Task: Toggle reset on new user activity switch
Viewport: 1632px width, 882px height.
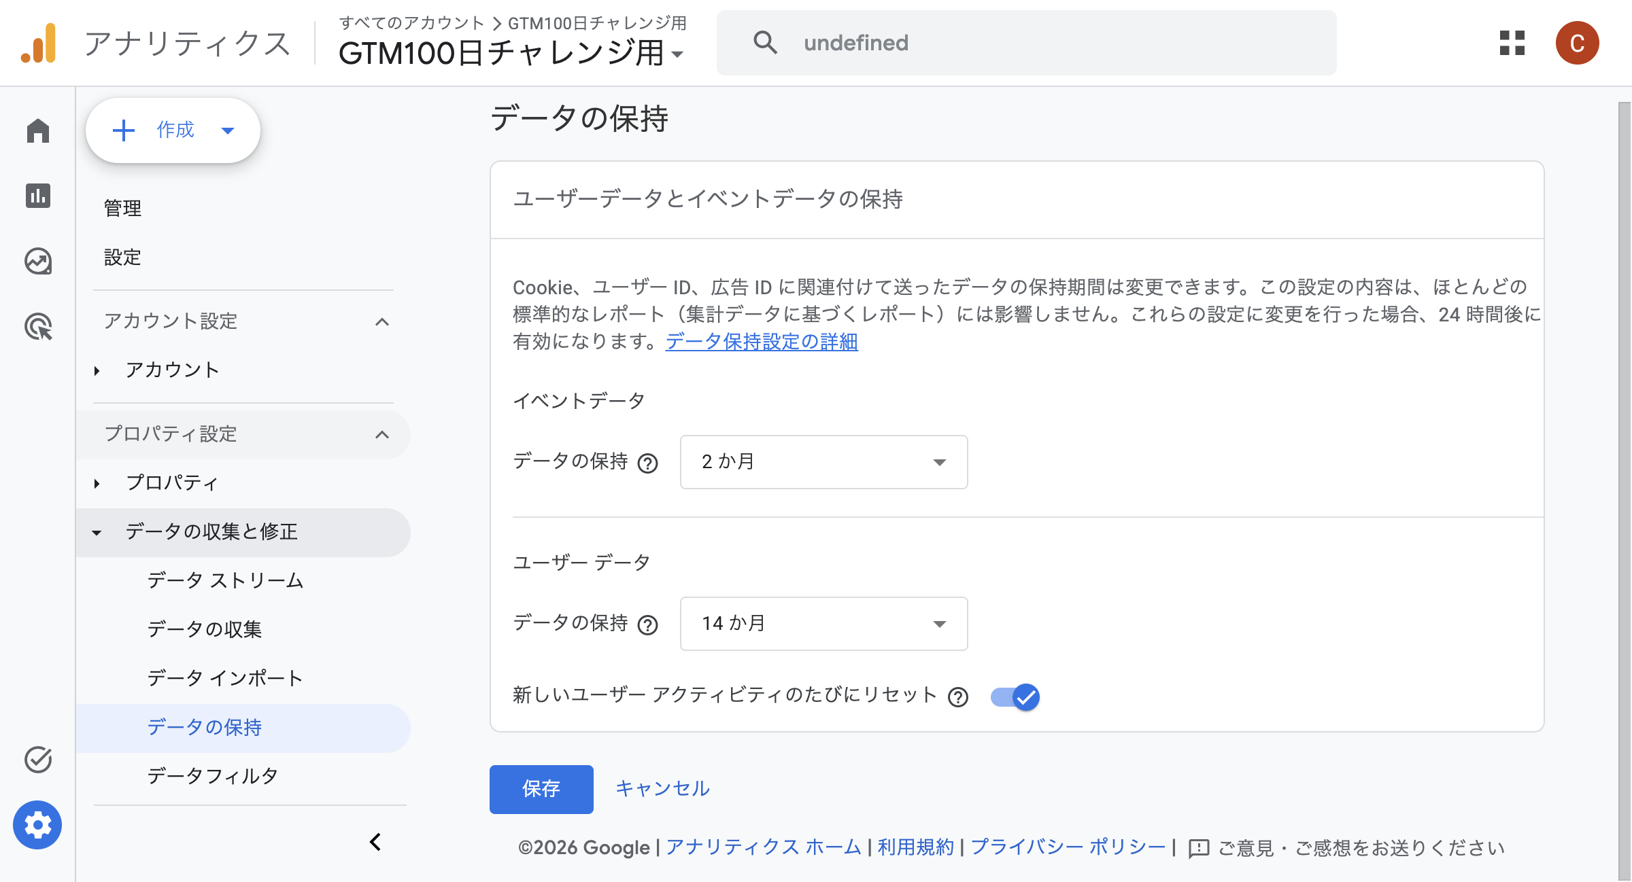Action: [x=1015, y=697]
